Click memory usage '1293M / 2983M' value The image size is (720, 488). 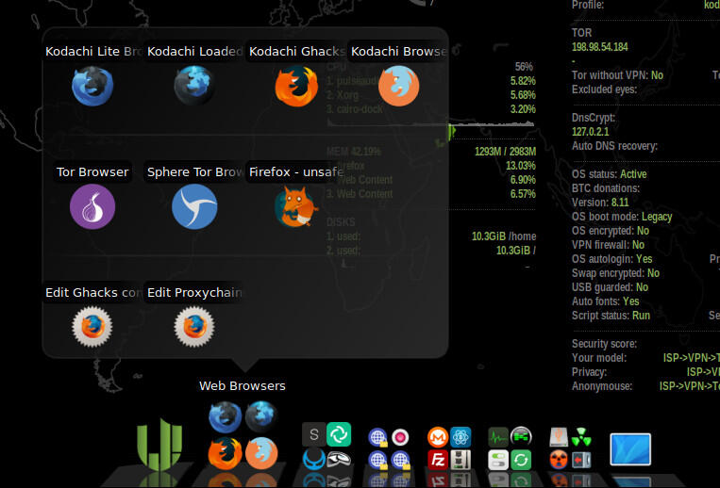tap(505, 152)
